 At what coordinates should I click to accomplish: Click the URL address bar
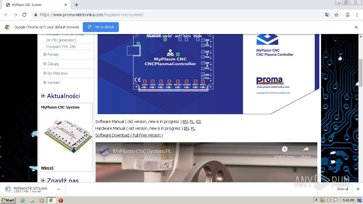[176, 15]
